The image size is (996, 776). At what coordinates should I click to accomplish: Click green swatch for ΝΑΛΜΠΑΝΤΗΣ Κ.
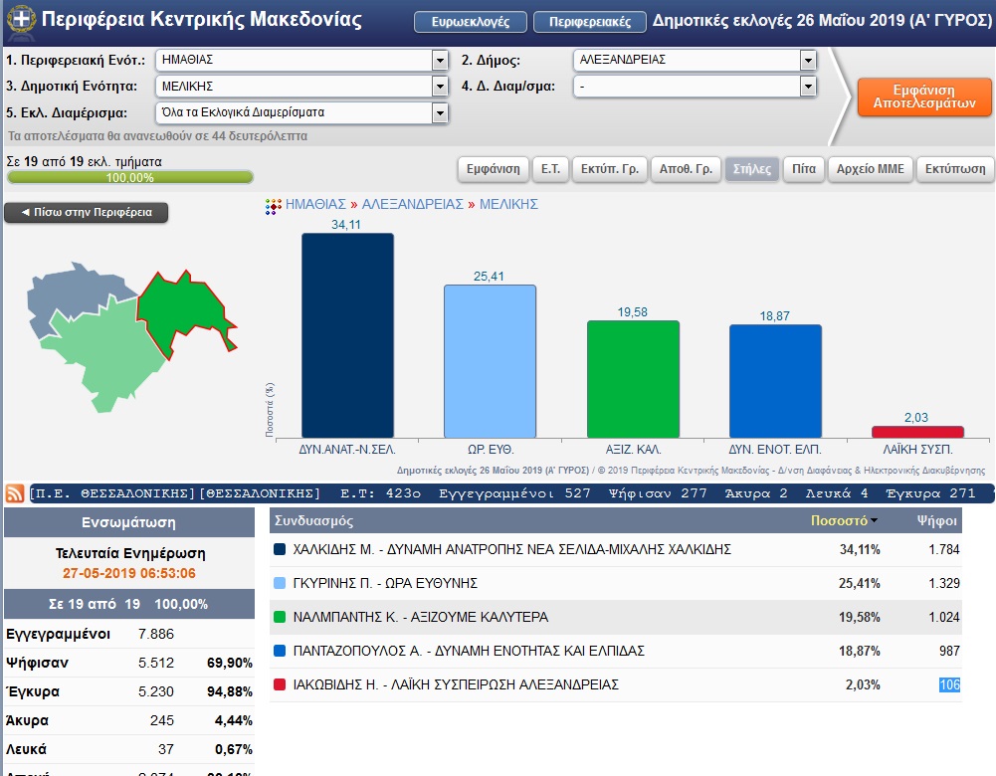(x=279, y=617)
